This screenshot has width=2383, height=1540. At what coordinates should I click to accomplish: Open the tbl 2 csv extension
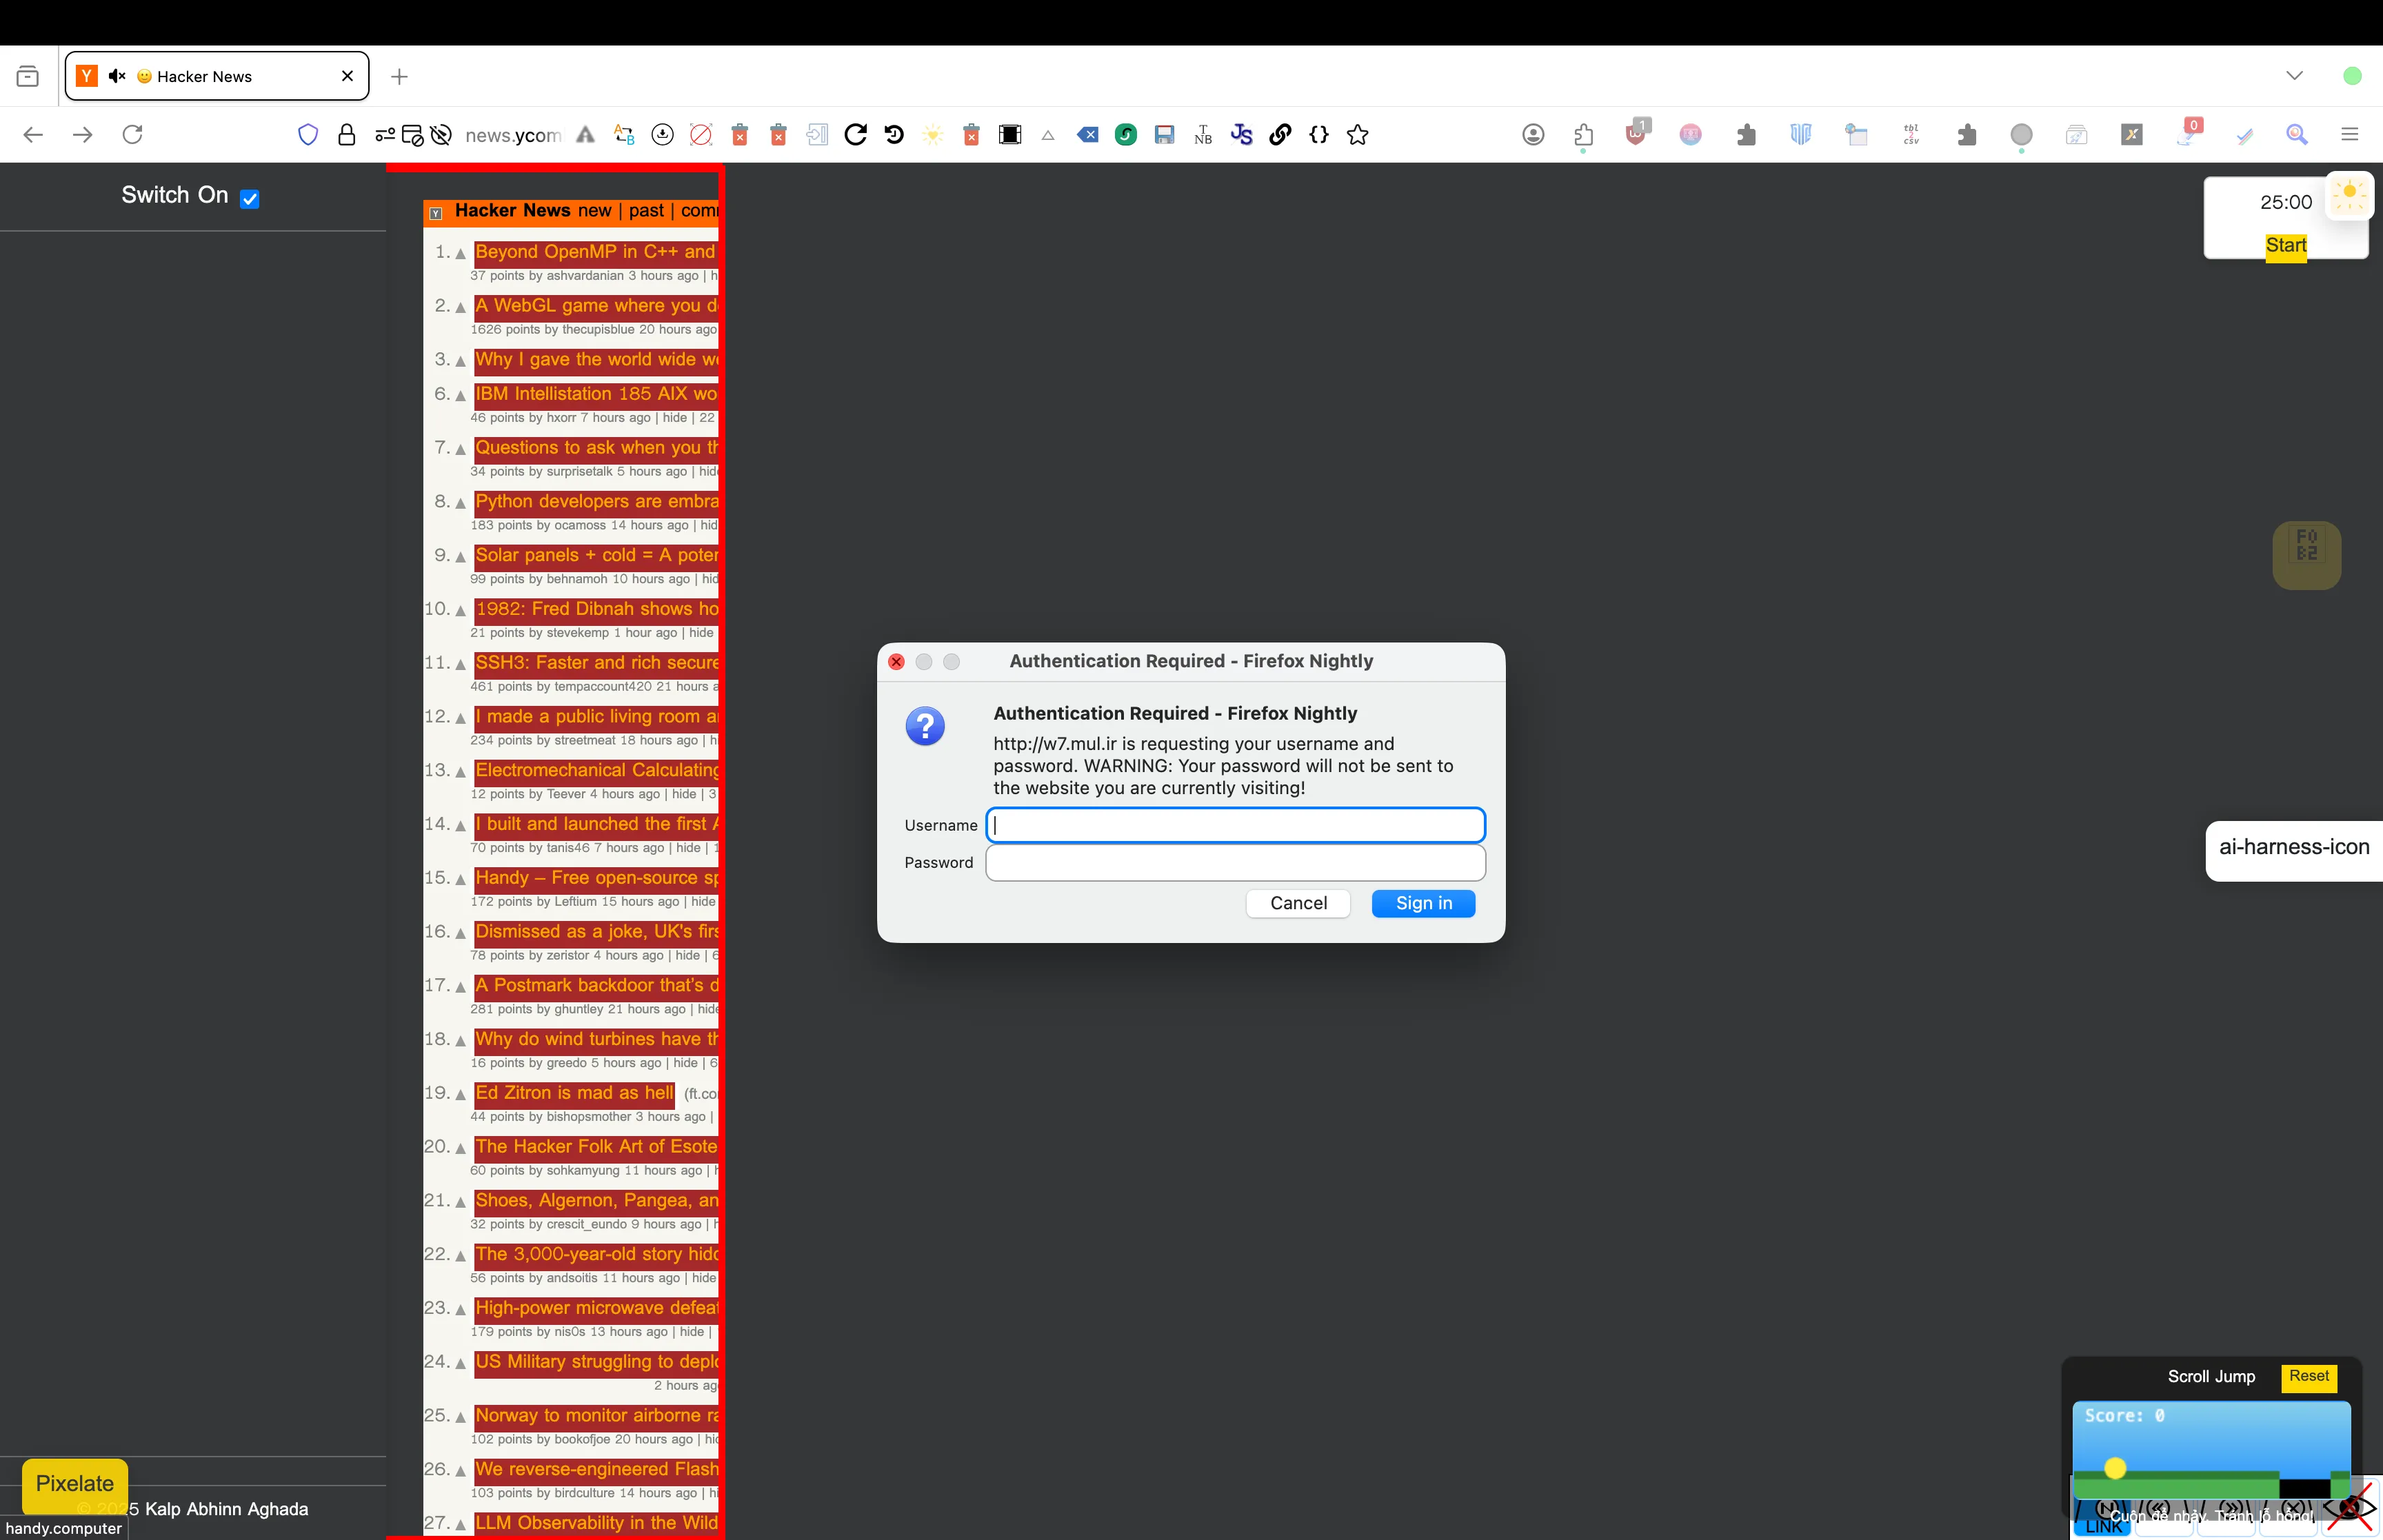(x=1911, y=134)
